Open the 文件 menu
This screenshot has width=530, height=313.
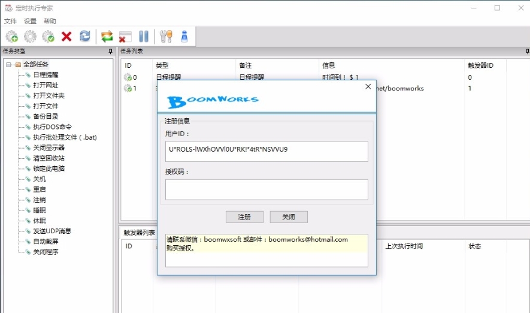pos(10,21)
